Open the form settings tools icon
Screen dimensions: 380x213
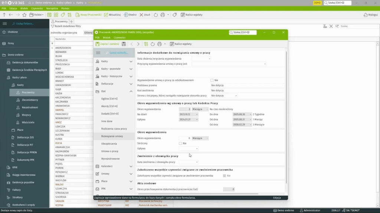coord(146,44)
